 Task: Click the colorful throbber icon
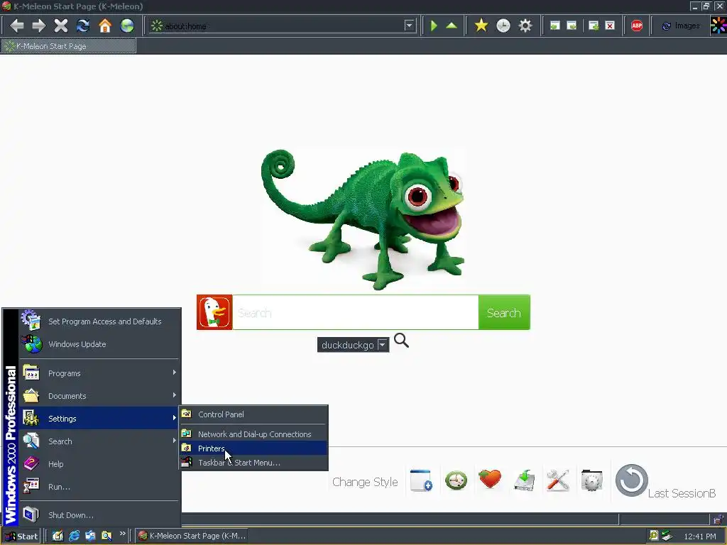pyautogui.click(x=718, y=26)
